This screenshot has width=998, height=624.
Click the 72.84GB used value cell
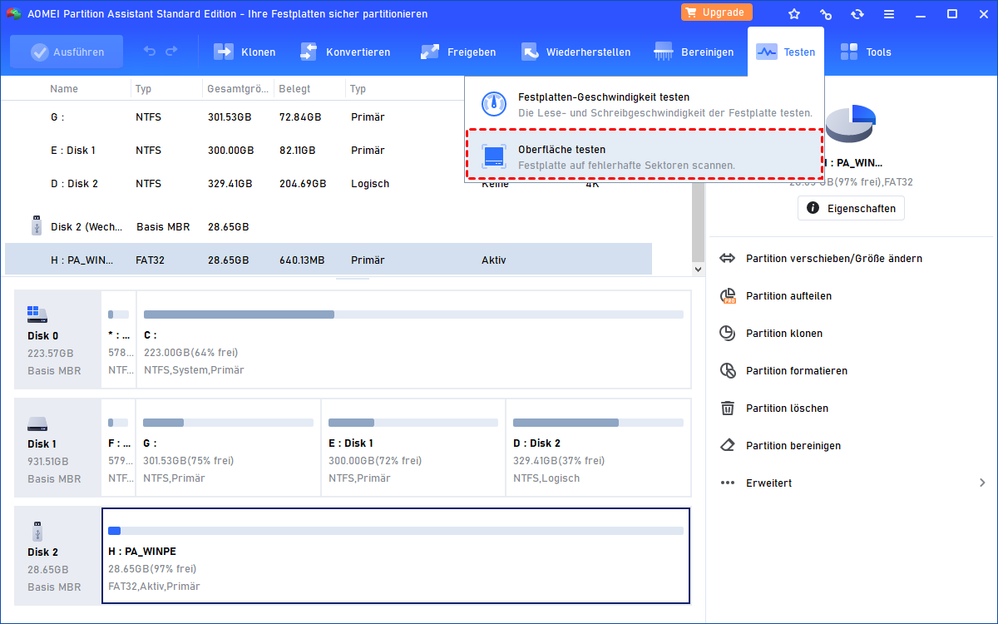(x=300, y=117)
